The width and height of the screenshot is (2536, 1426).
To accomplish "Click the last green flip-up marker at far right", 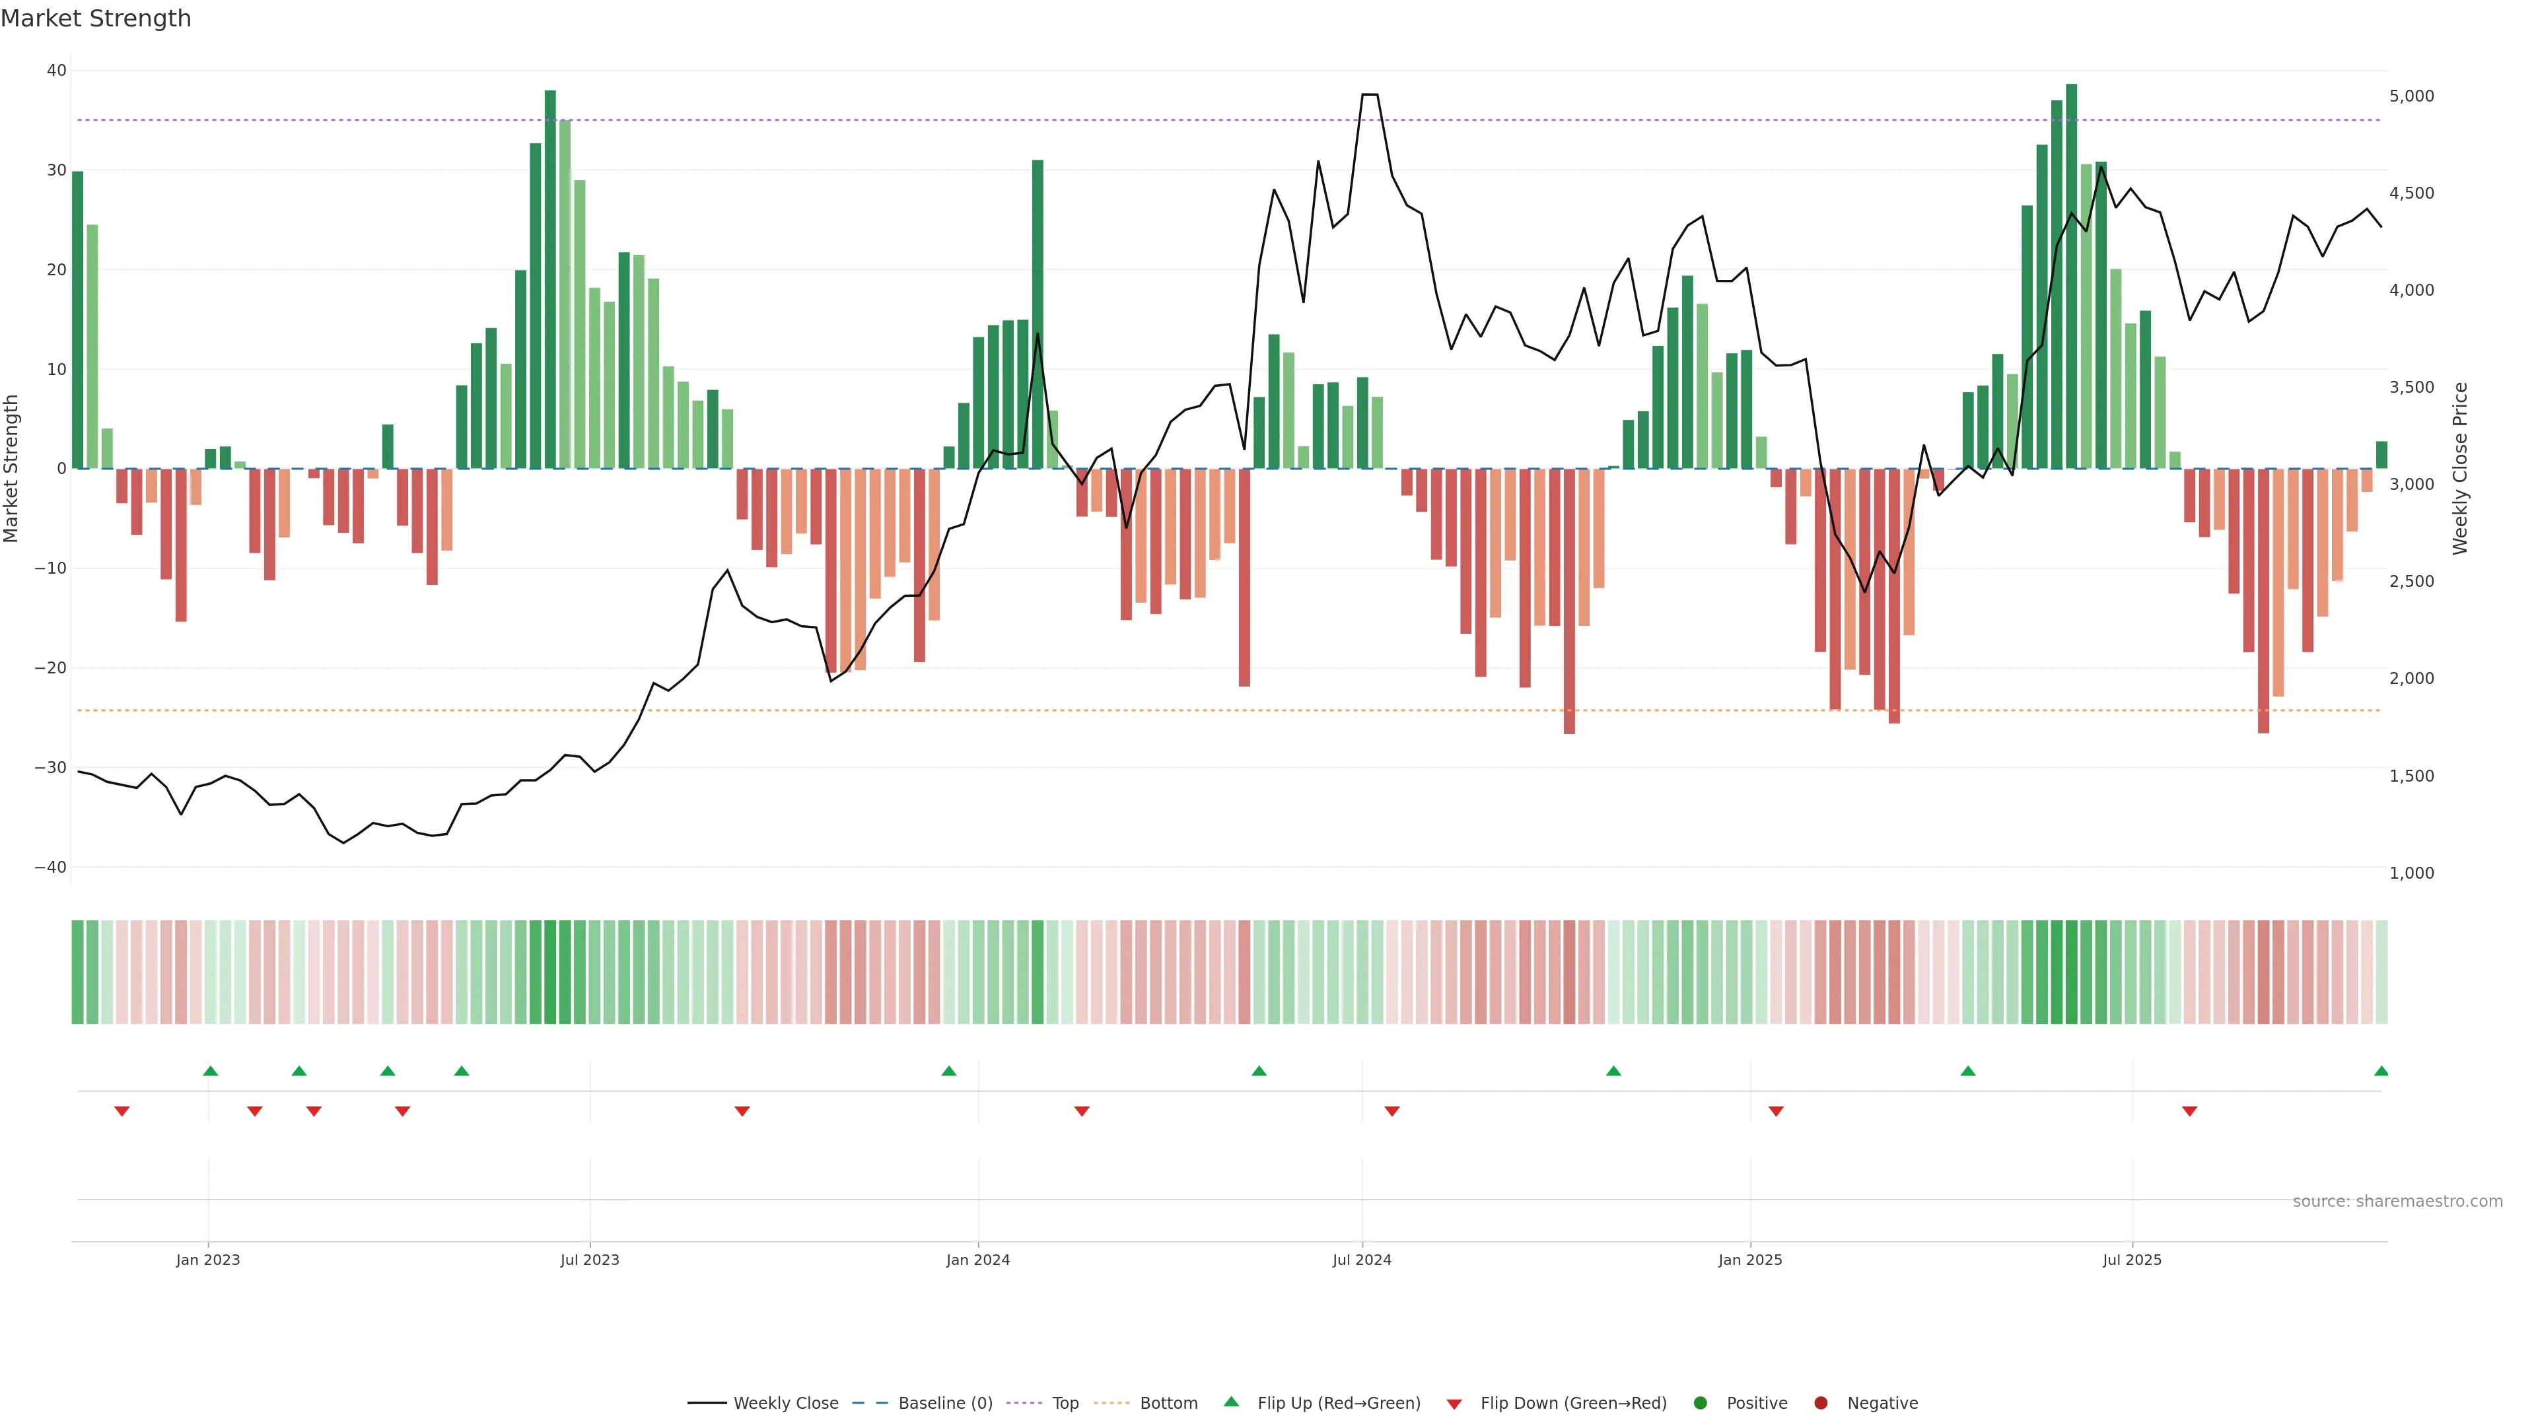I will (x=2380, y=1071).
